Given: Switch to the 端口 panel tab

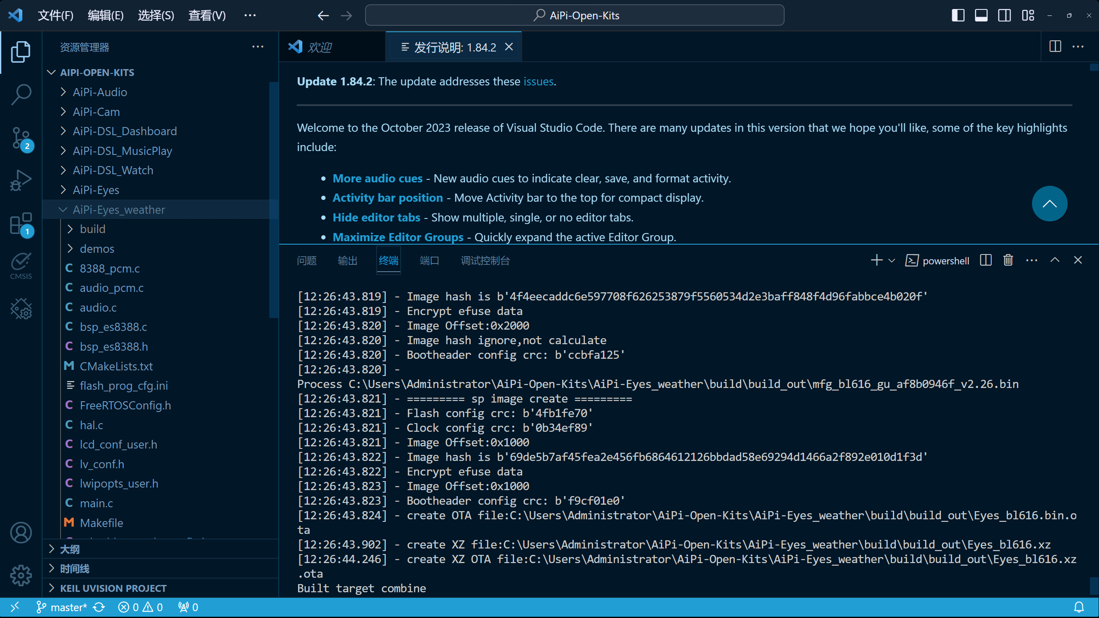Looking at the screenshot, I should [429, 261].
